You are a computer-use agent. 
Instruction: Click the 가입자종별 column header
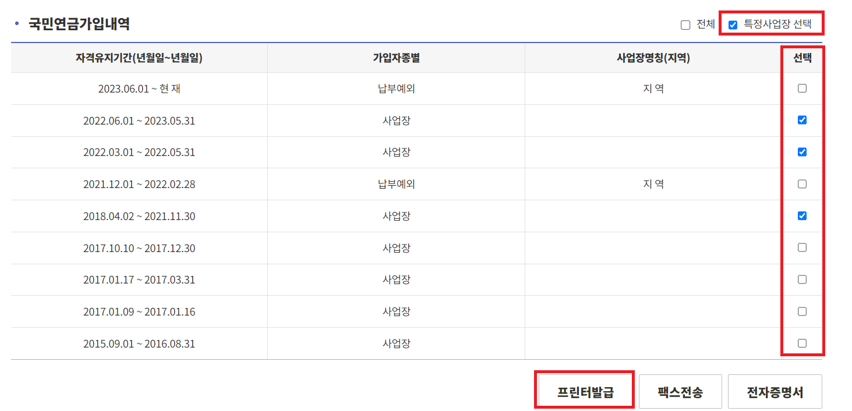click(396, 58)
